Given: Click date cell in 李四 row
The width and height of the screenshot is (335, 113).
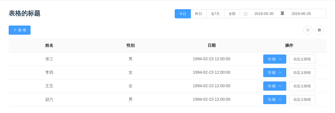Looking at the screenshot, I should pos(212,73).
